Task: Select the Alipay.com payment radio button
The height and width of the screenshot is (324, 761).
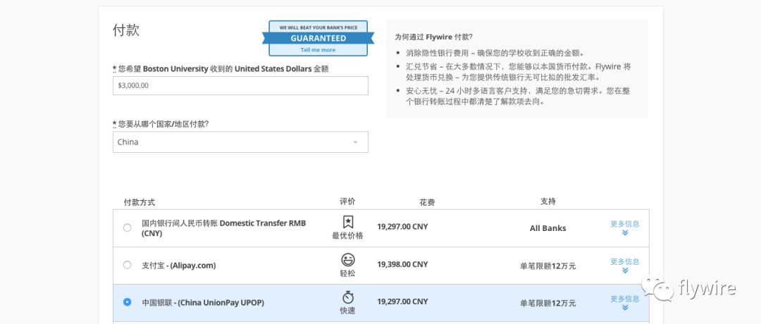Action: click(x=127, y=265)
